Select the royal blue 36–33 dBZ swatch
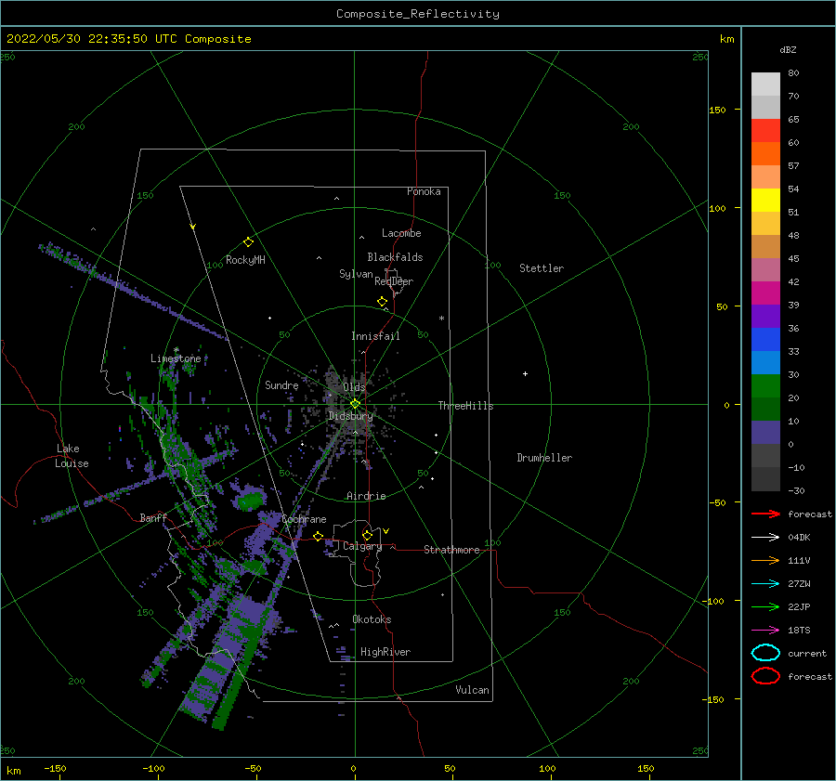 point(765,340)
